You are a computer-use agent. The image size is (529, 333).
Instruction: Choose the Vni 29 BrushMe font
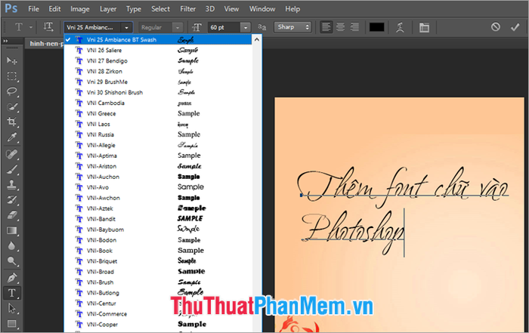pyautogui.click(x=157, y=82)
